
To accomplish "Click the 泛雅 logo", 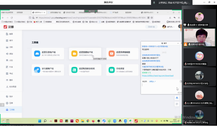I will [9, 27].
